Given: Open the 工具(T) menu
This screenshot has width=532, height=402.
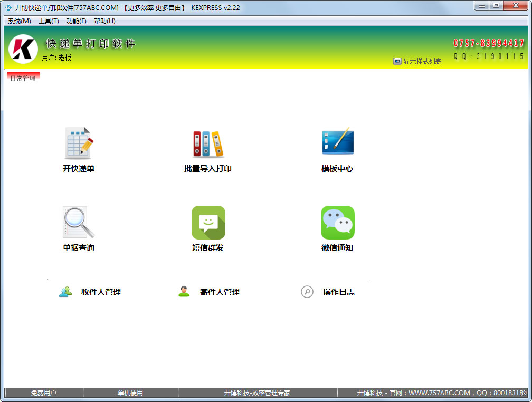Looking at the screenshot, I should pyautogui.click(x=49, y=21).
